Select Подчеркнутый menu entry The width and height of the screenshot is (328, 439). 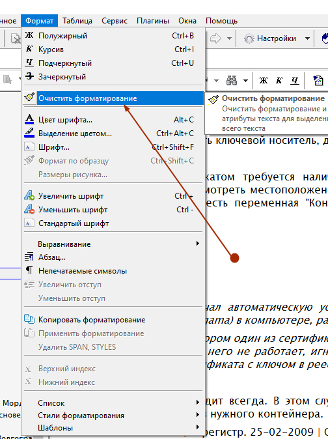tap(113, 63)
